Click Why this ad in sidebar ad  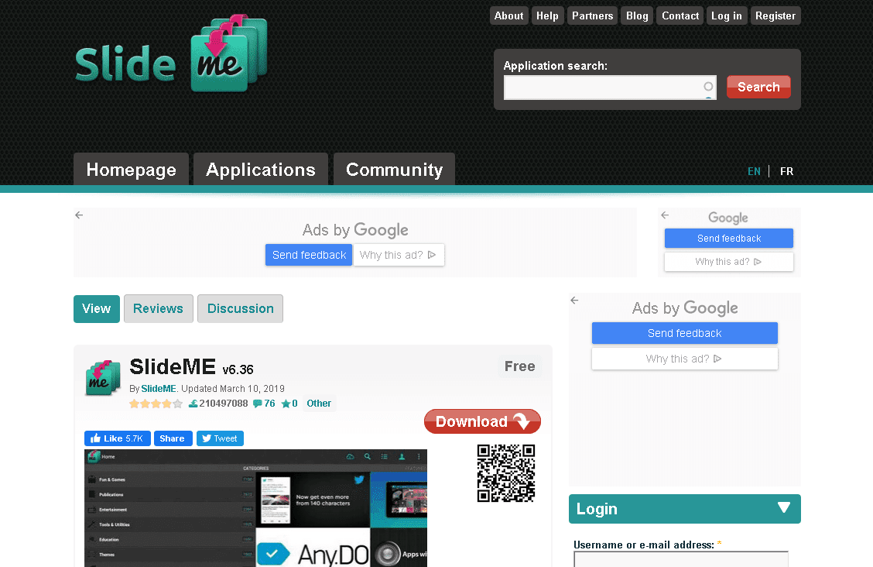[x=684, y=359]
